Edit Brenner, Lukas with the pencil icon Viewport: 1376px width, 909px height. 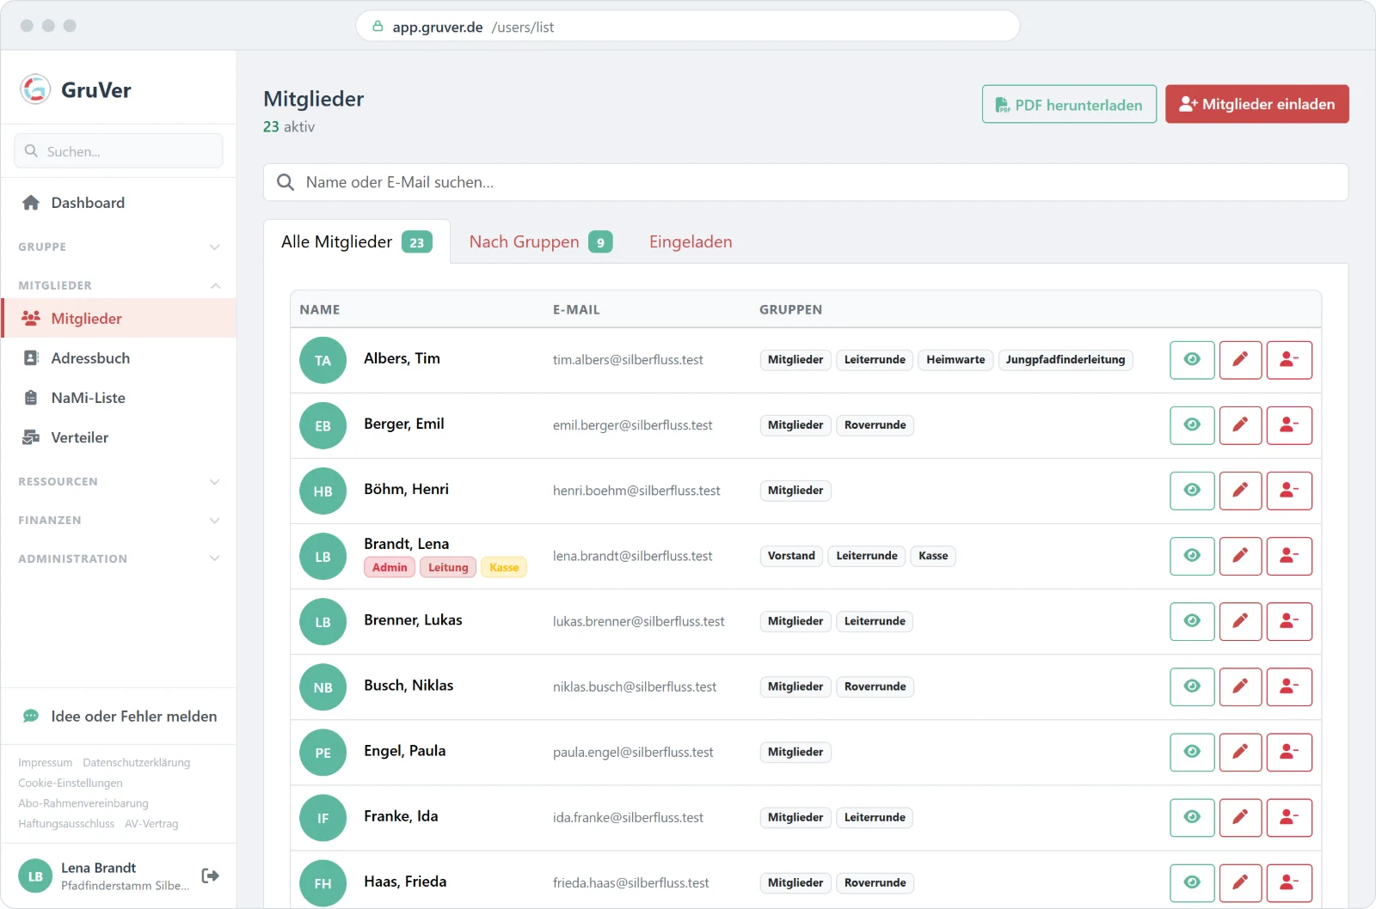tap(1240, 621)
